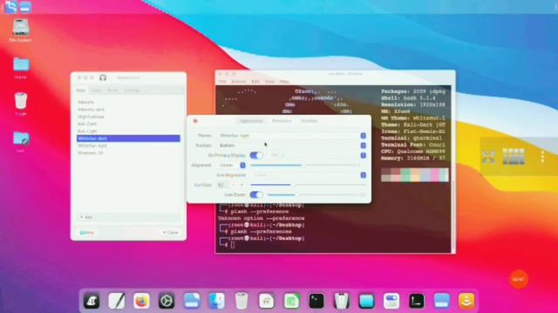Launch VLC media player from the dock
Viewport: 558px width, 313px height.
[466, 302]
